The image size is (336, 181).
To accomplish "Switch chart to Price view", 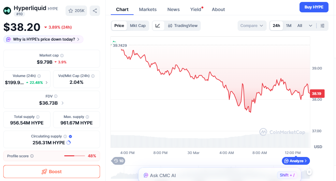I will (x=119, y=26).
